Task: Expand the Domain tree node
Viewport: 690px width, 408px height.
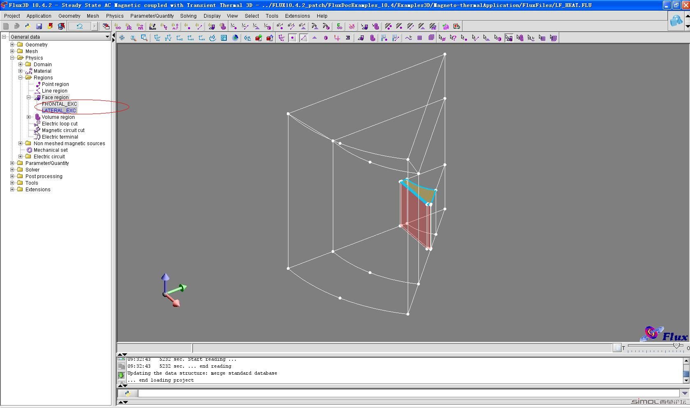Action: [x=21, y=65]
